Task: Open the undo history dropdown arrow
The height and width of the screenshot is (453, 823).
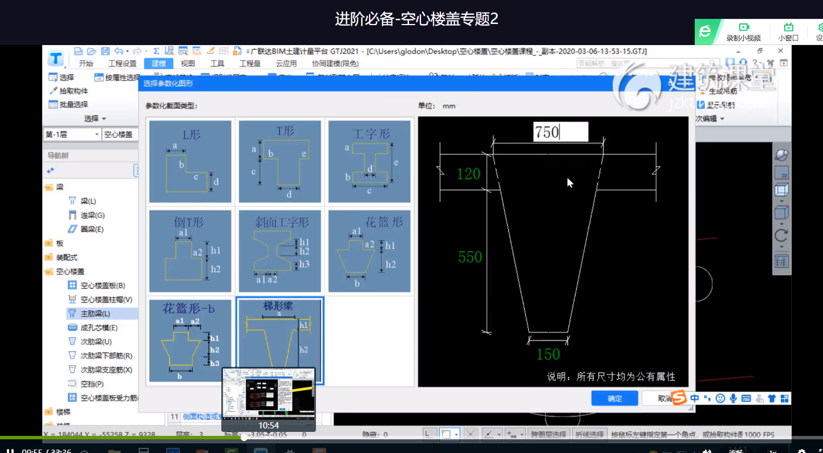Action: pos(127,51)
